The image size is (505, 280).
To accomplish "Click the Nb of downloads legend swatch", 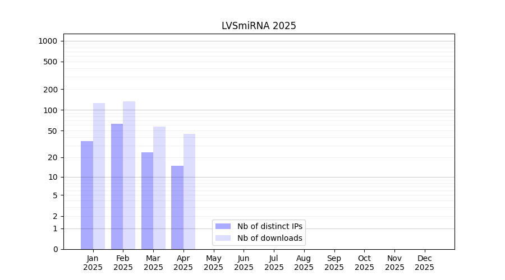I will 223,238.
